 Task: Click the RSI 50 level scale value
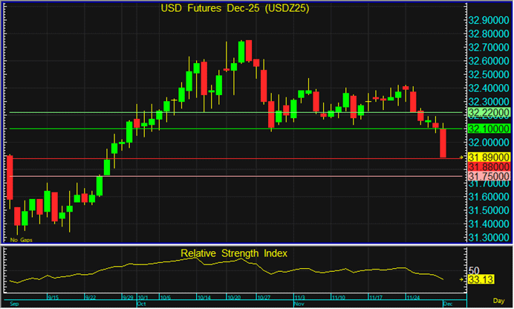(x=476, y=270)
